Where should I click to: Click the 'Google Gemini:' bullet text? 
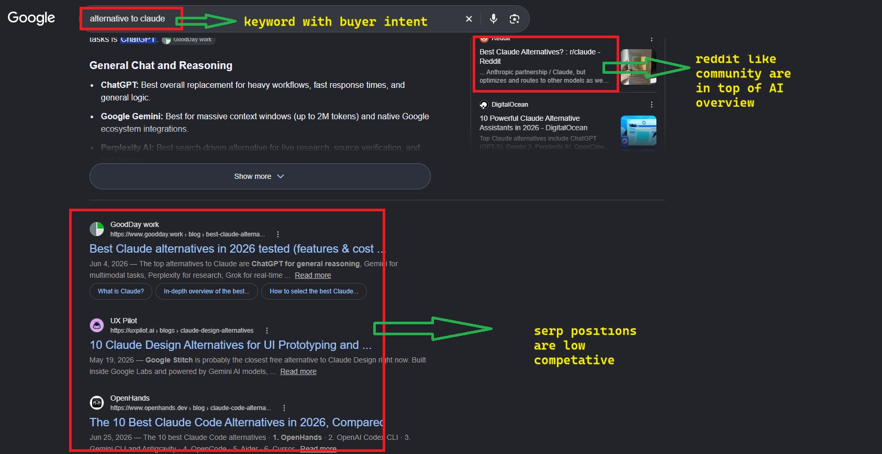132,116
